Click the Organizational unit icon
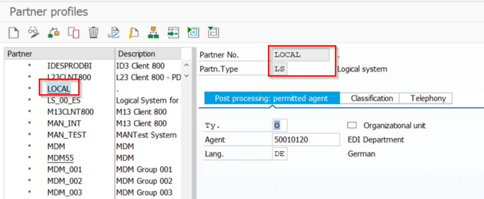The image size is (484, 199). click(x=352, y=125)
